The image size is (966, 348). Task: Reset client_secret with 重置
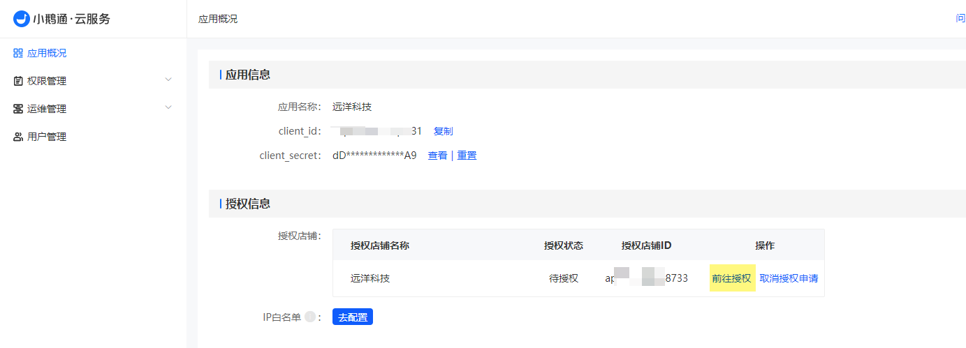[x=467, y=156]
